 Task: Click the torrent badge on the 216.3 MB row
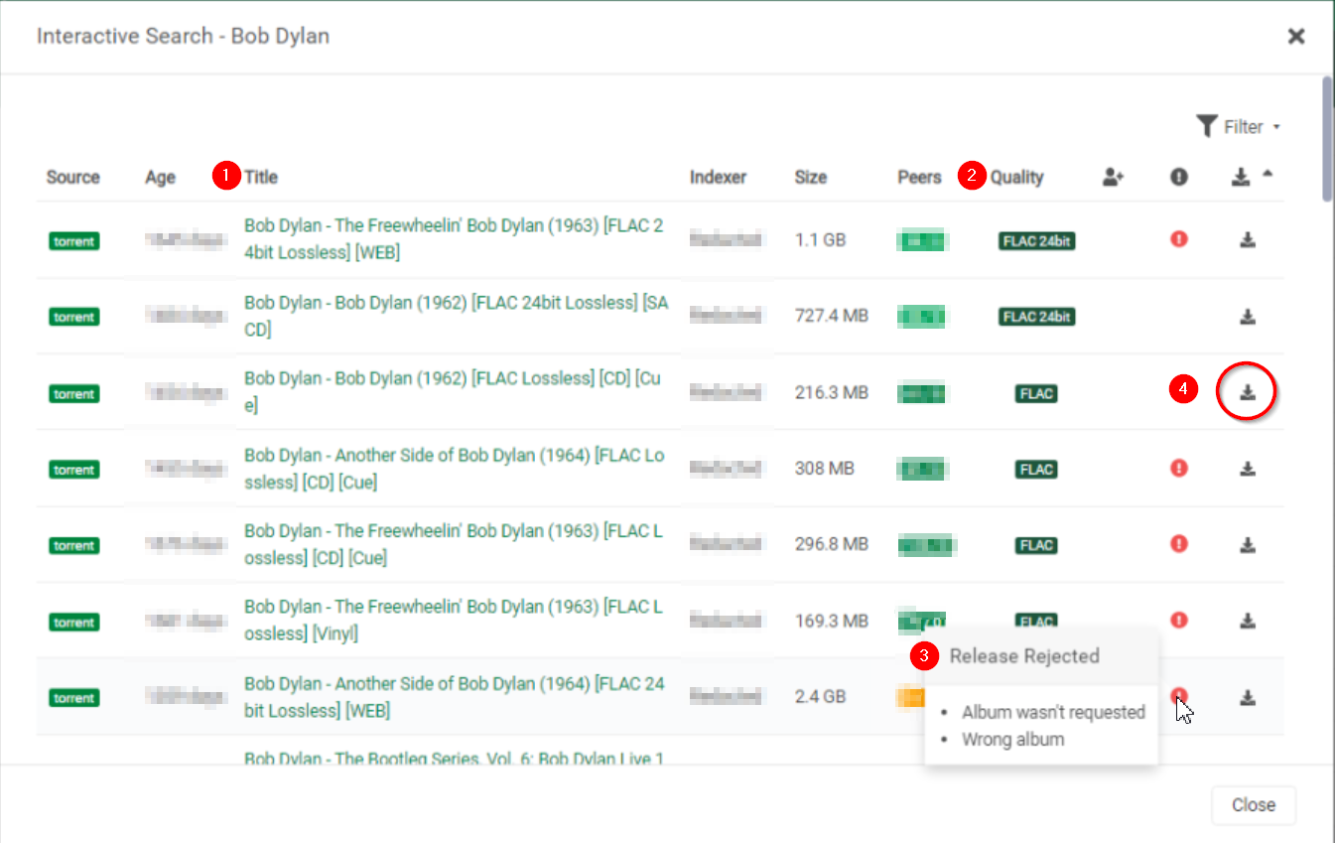click(74, 394)
